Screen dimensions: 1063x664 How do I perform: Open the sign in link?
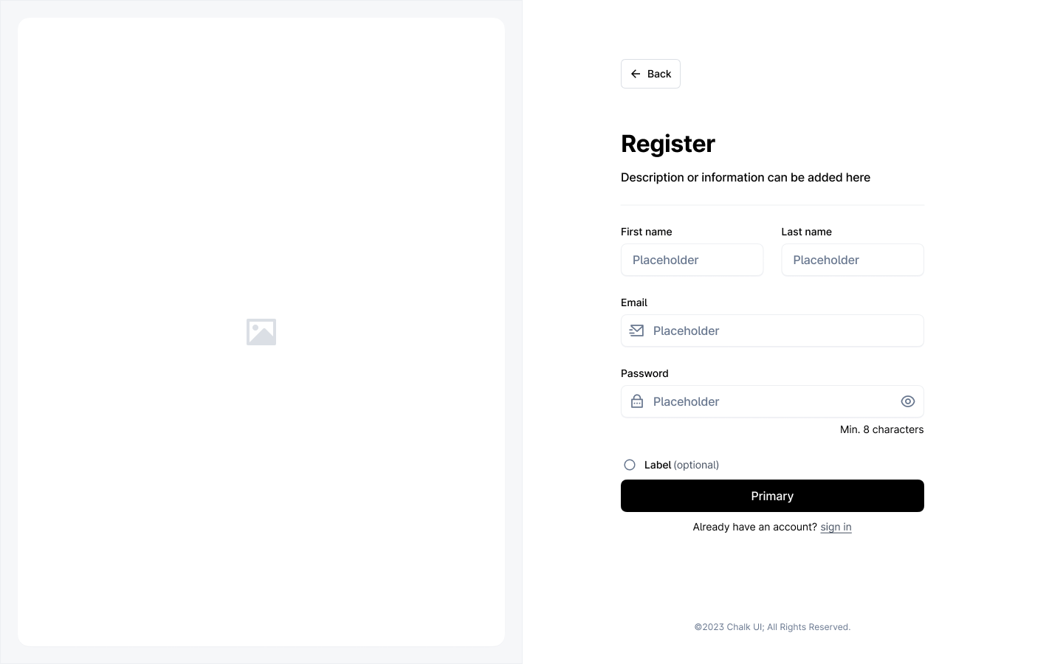coord(835,527)
